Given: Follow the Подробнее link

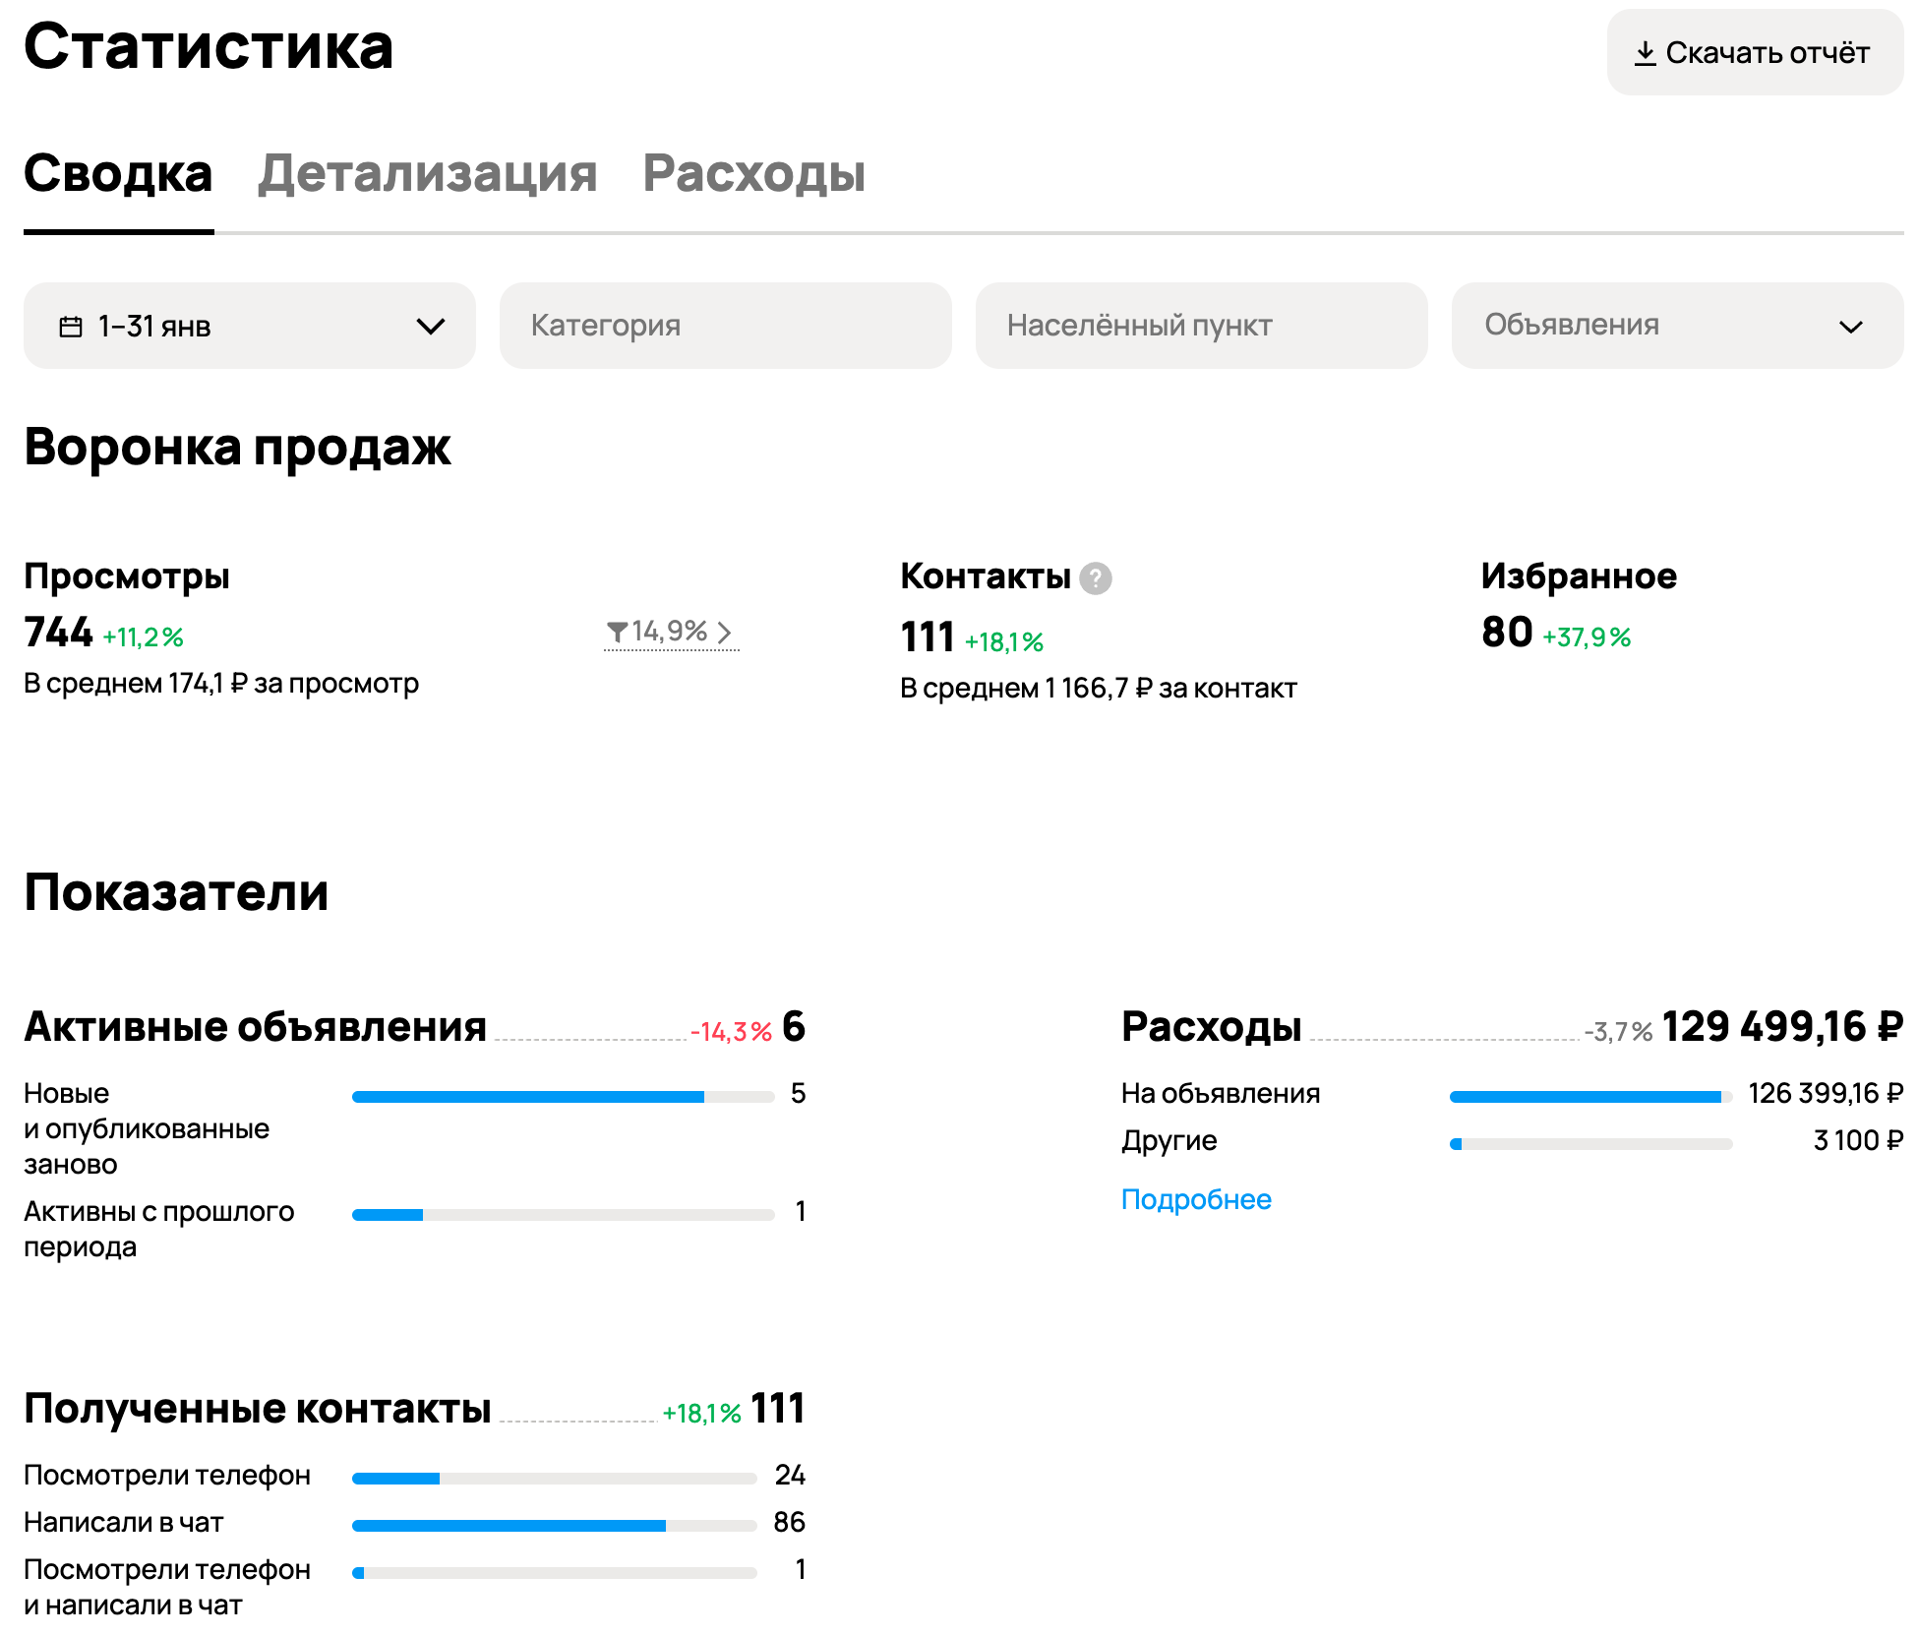Looking at the screenshot, I should tap(1195, 1199).
